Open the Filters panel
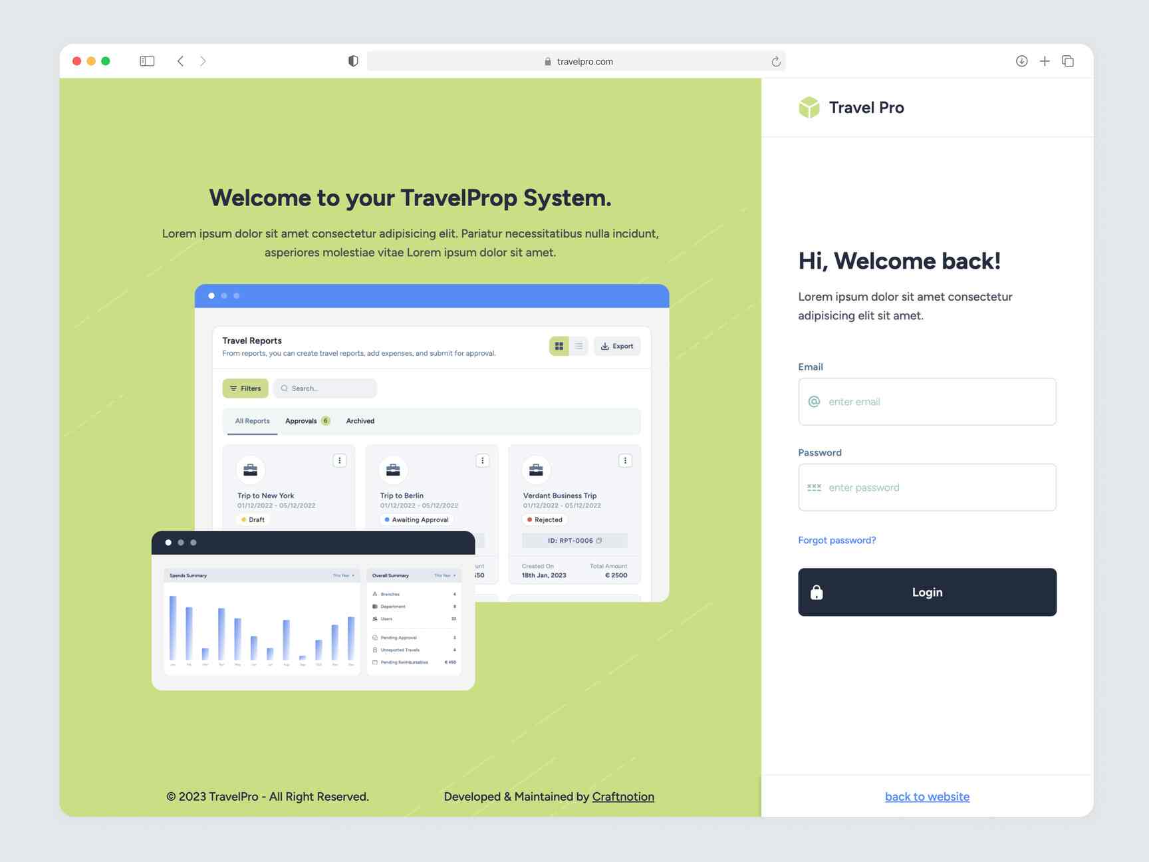 pyautogui.click(x=245, y=388)
